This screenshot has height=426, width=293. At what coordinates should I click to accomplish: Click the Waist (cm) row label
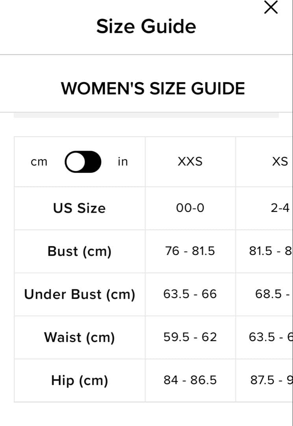pyautogui.click(x=80, y=337)
